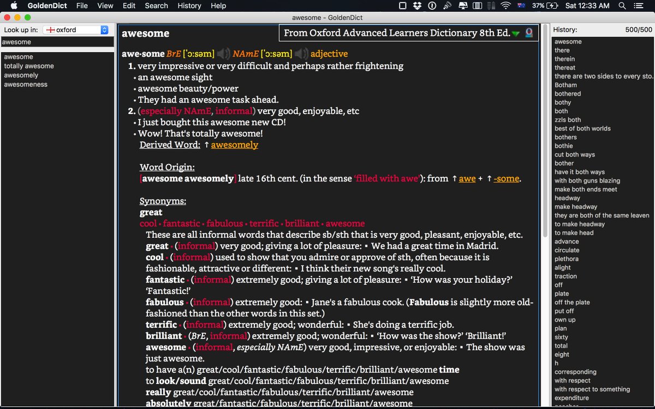Click the search word input field

coord(57,42)
